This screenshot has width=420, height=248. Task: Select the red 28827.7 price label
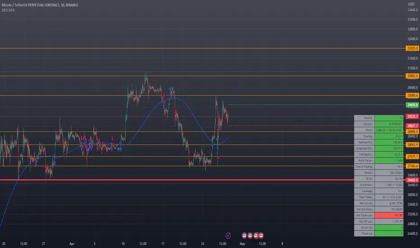412,126
